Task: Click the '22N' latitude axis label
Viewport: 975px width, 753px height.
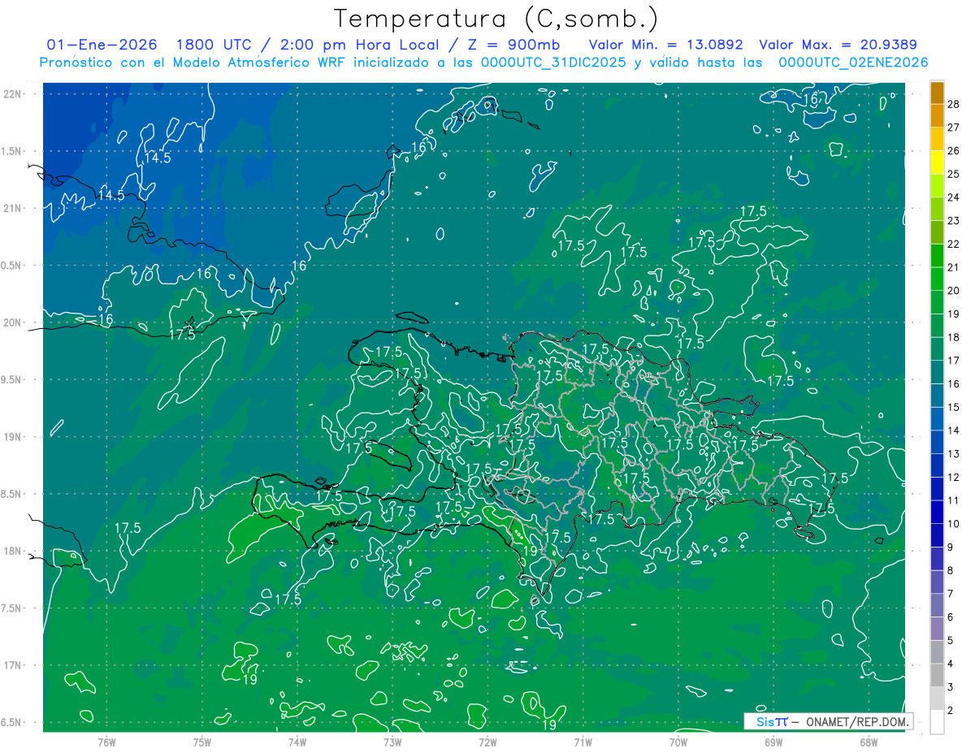Action: coord(11,94)
